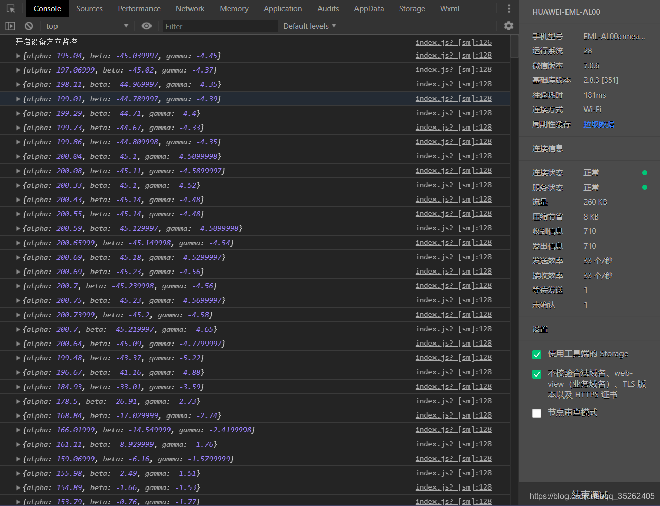Toggle the console sidebar panel icon
The height and width of the screenshot is (506, 660).
click(10, 26)
